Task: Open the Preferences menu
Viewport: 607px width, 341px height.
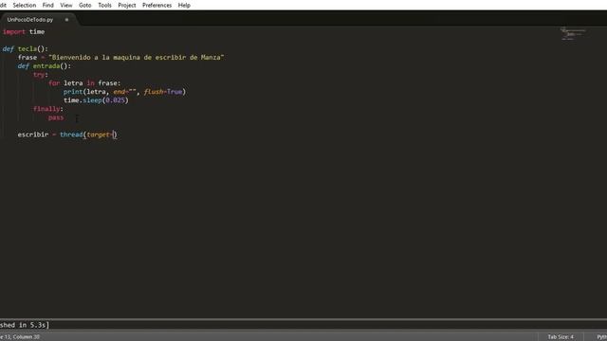Action: pyautogui.click(x=156, y=5)
